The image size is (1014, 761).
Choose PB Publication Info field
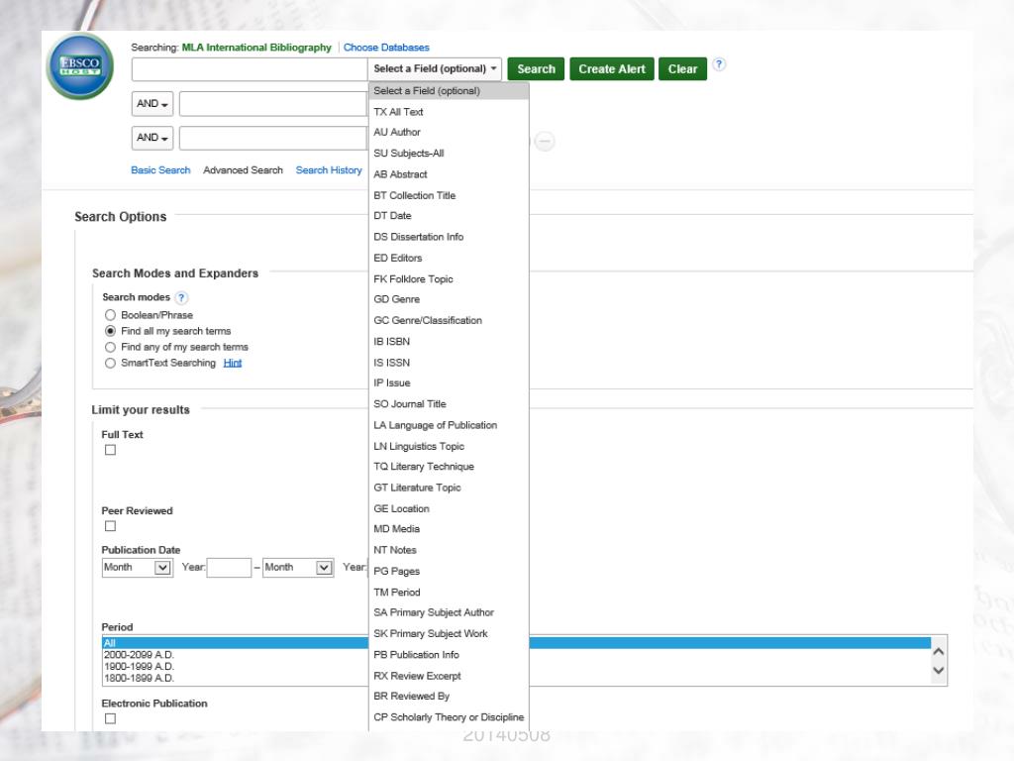449,655
